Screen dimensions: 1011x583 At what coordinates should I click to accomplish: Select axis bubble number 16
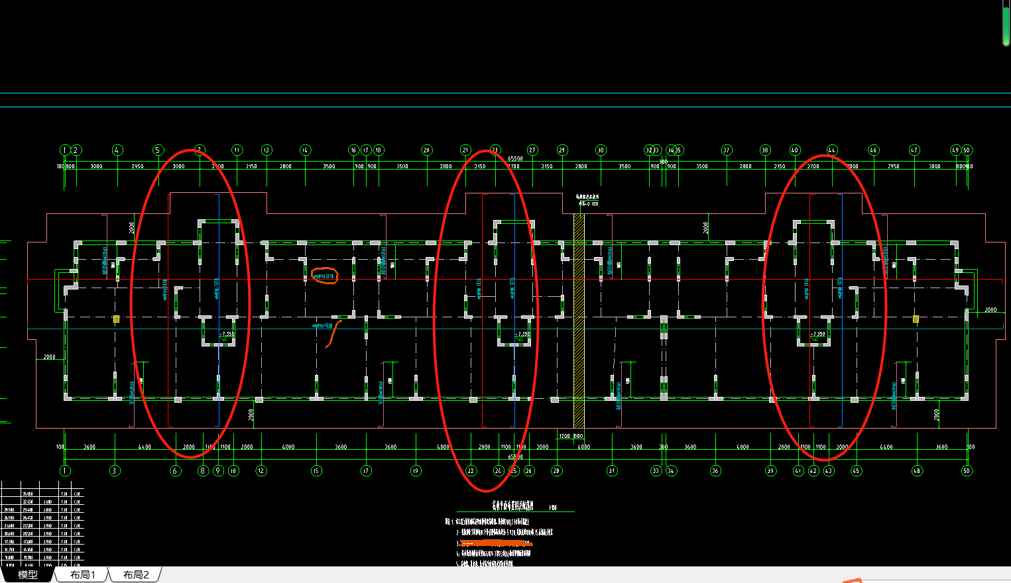353,150
